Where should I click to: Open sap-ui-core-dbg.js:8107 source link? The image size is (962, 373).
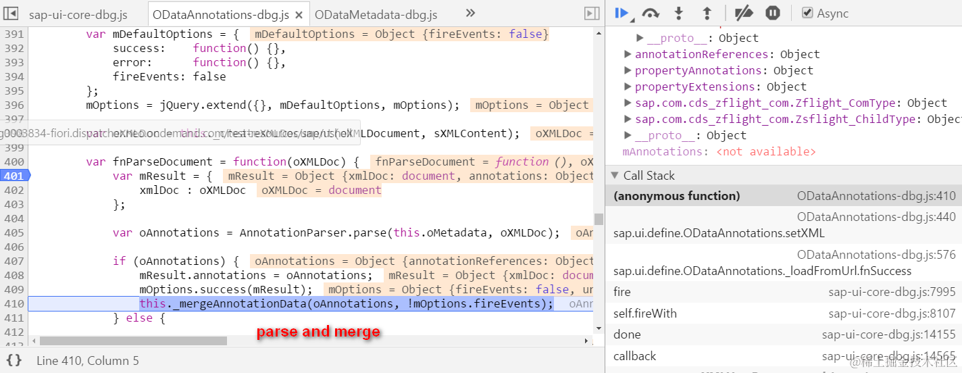892,314
